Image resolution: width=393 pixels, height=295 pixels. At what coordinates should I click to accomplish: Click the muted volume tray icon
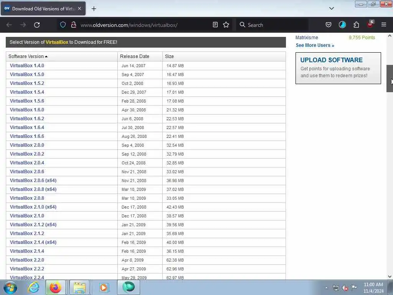(345, 288)
